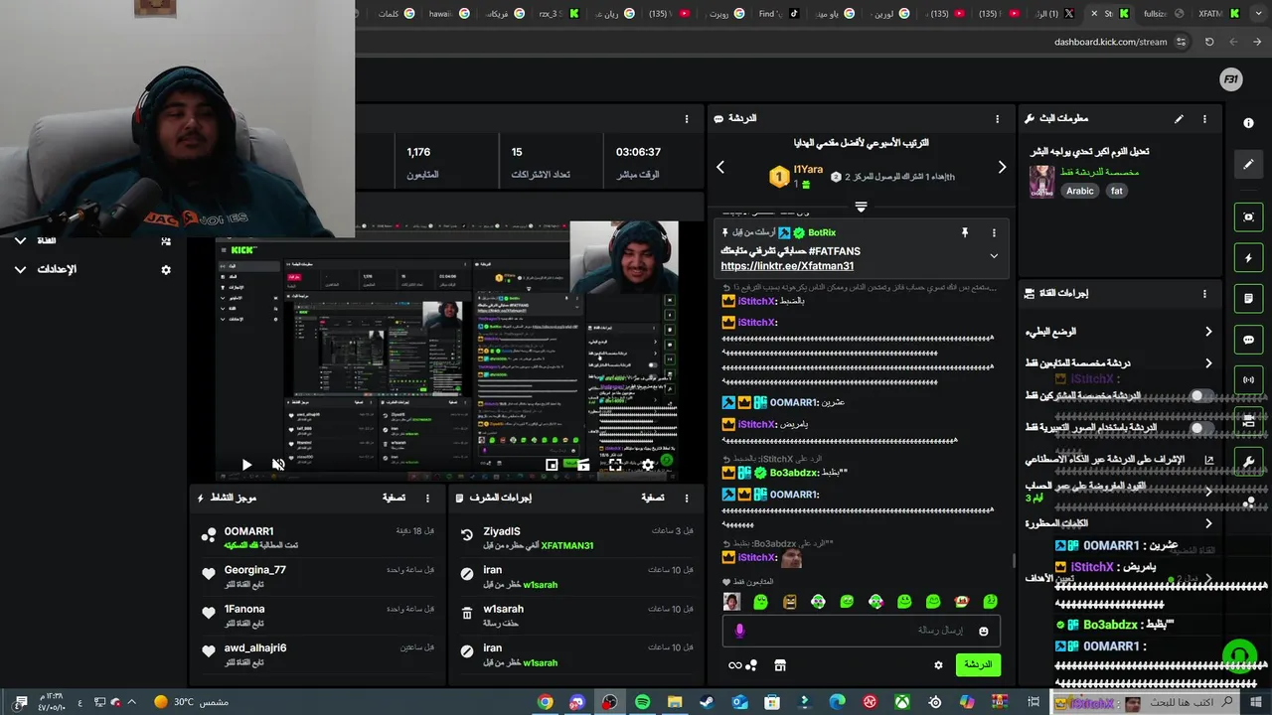Click infinity points icon below chat input
1272x715 pixels.
(x=735, y=665)
